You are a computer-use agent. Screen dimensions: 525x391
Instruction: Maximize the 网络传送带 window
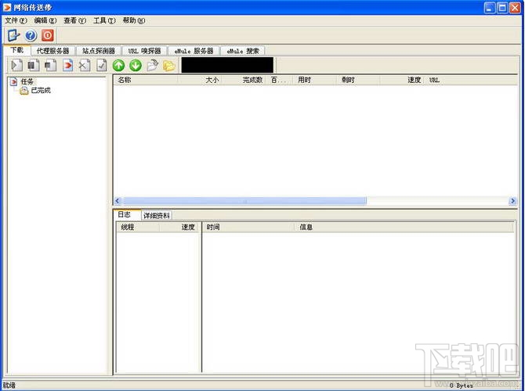click(502, 7)
